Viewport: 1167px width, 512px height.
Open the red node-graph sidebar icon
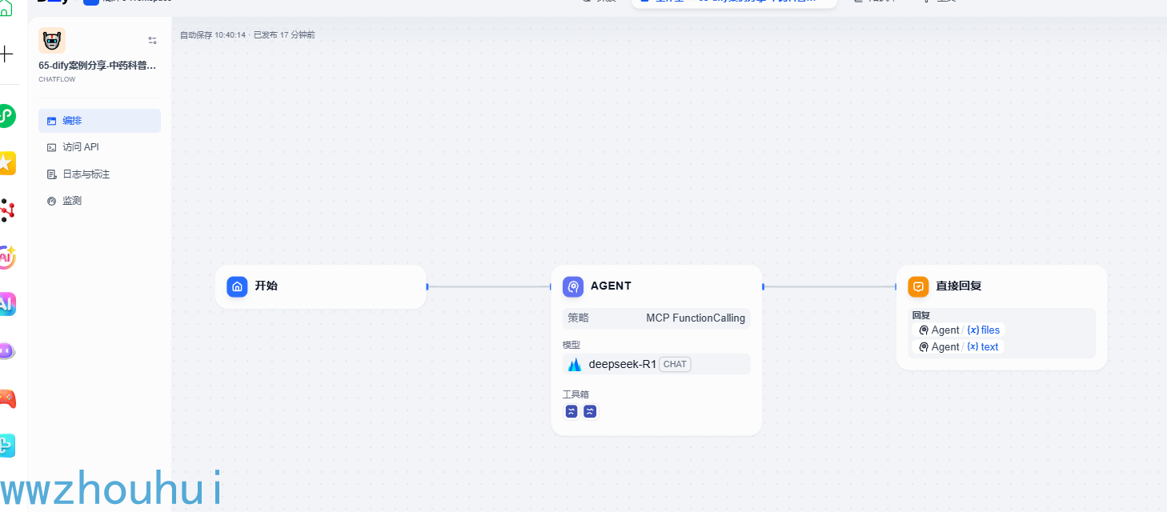pyautogui.click(x=7, y=210)
